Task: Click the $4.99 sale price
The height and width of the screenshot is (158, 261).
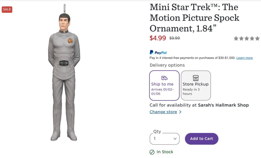Action: [x=158, y=38]
